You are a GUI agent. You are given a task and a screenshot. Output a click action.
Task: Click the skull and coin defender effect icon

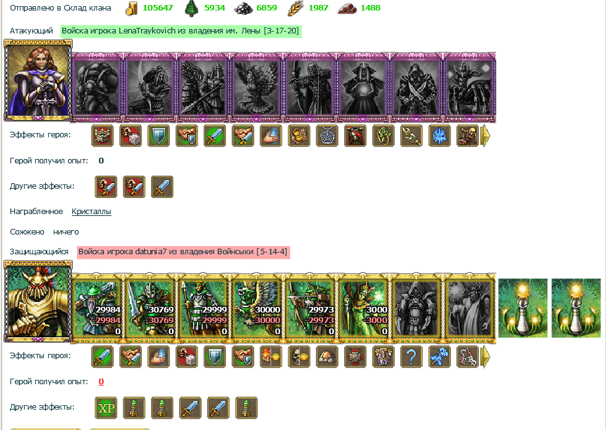point(299,357)
